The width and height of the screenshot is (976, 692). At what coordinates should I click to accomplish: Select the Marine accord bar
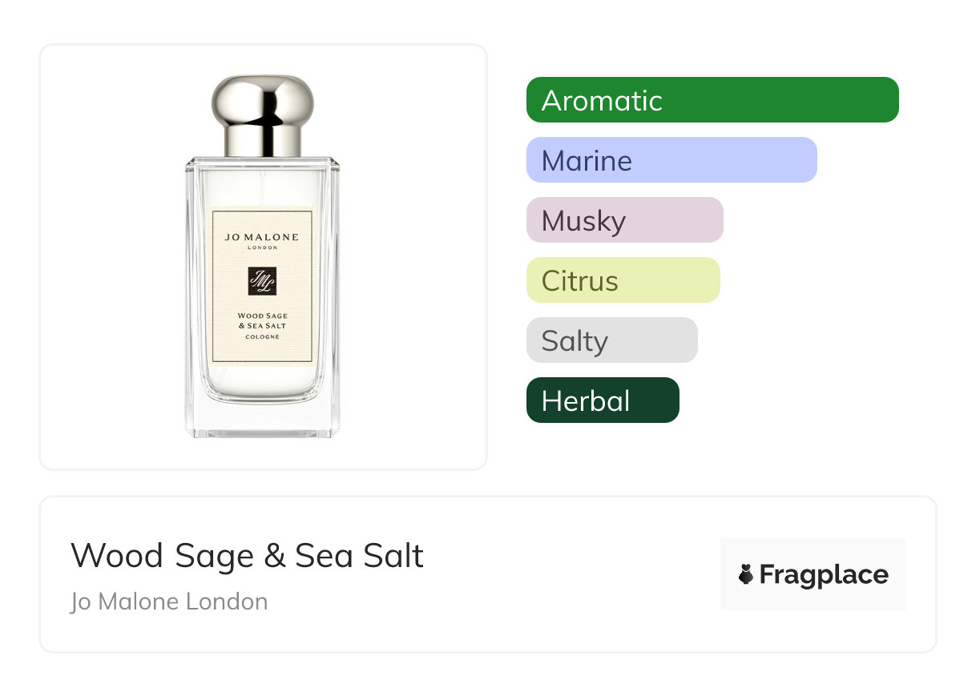click(x=671, y=160)
